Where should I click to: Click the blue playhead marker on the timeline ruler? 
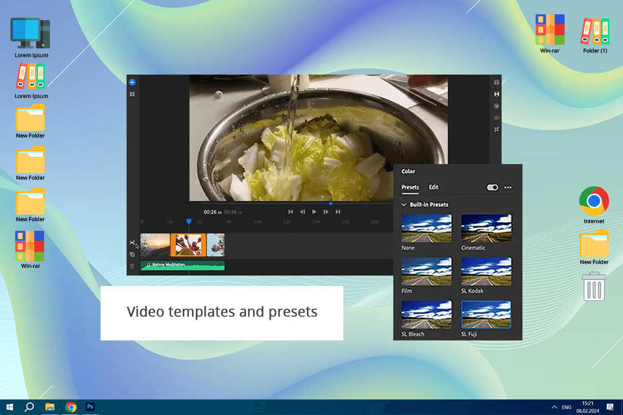pos(189,221)
